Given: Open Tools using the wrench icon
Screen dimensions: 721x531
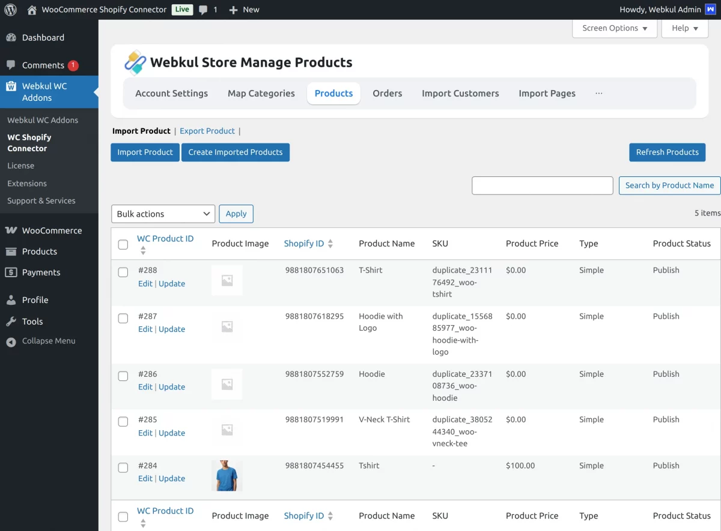Looking at the screenshot, I should click(12, 321).
